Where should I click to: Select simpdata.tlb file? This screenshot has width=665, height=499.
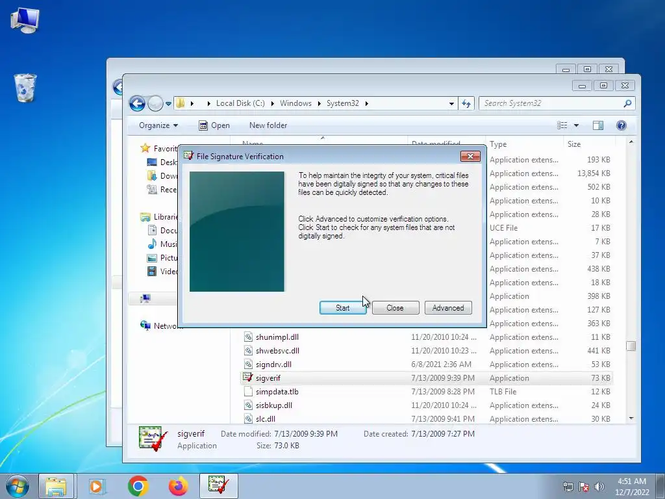coord(277,391)
